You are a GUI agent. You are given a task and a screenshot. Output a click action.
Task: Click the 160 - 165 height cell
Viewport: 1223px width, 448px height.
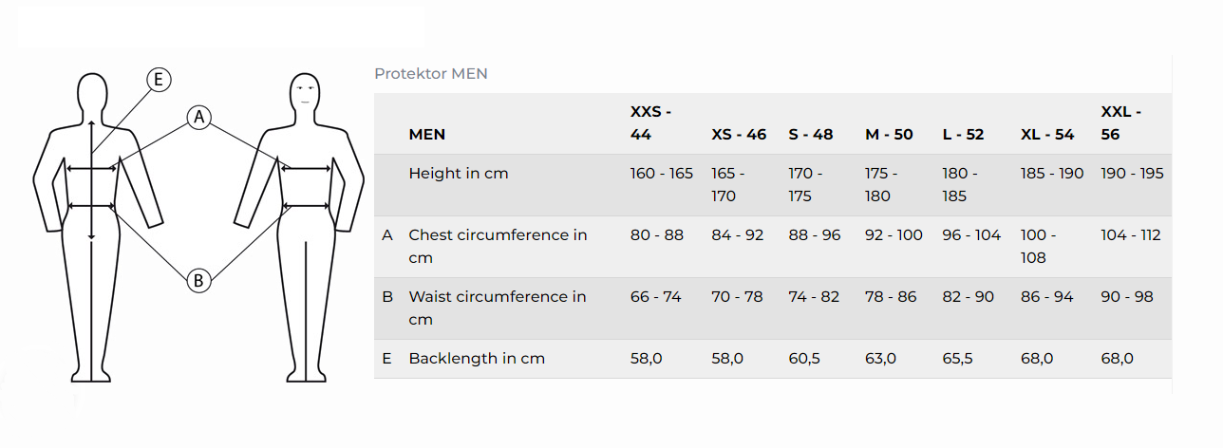[x=662, y=174]
